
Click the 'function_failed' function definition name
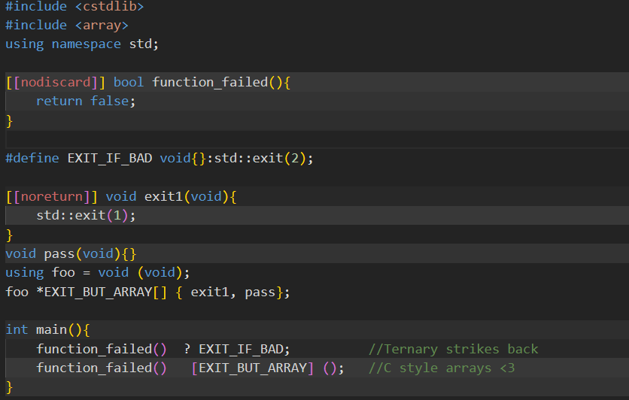(x=210, y=82)
